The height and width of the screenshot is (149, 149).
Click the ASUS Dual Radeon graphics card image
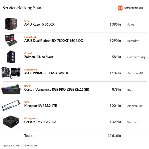(11, 40)
